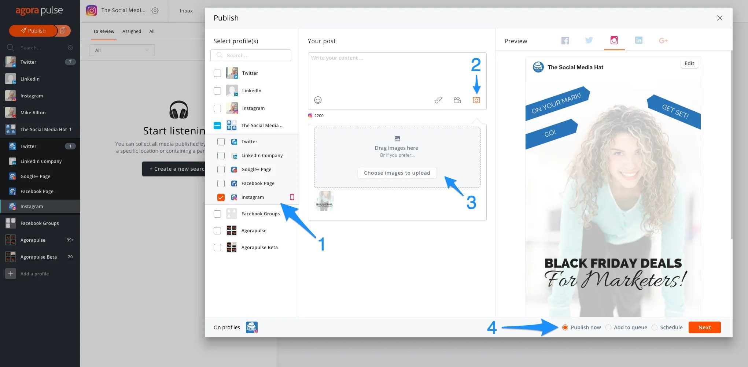
Task: Open Twitter preview tab icon
Action: coord(589,40)
